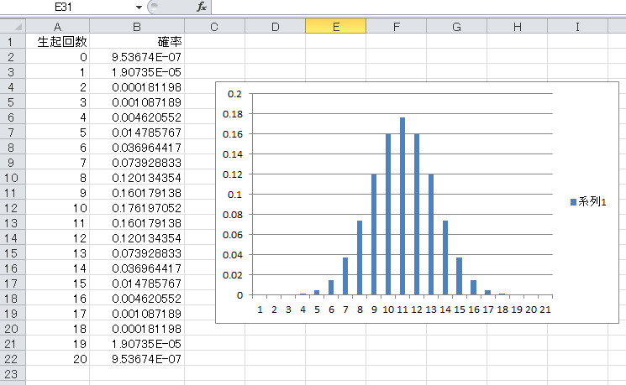Click the blue legend swatch for 系列1
The image size is (626, 385).
coord(573,202)
